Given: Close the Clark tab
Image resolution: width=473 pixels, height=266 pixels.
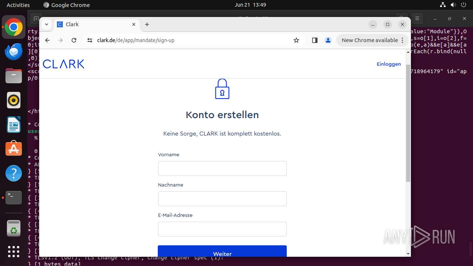Looking at the screenshot, I should point(134,24).
